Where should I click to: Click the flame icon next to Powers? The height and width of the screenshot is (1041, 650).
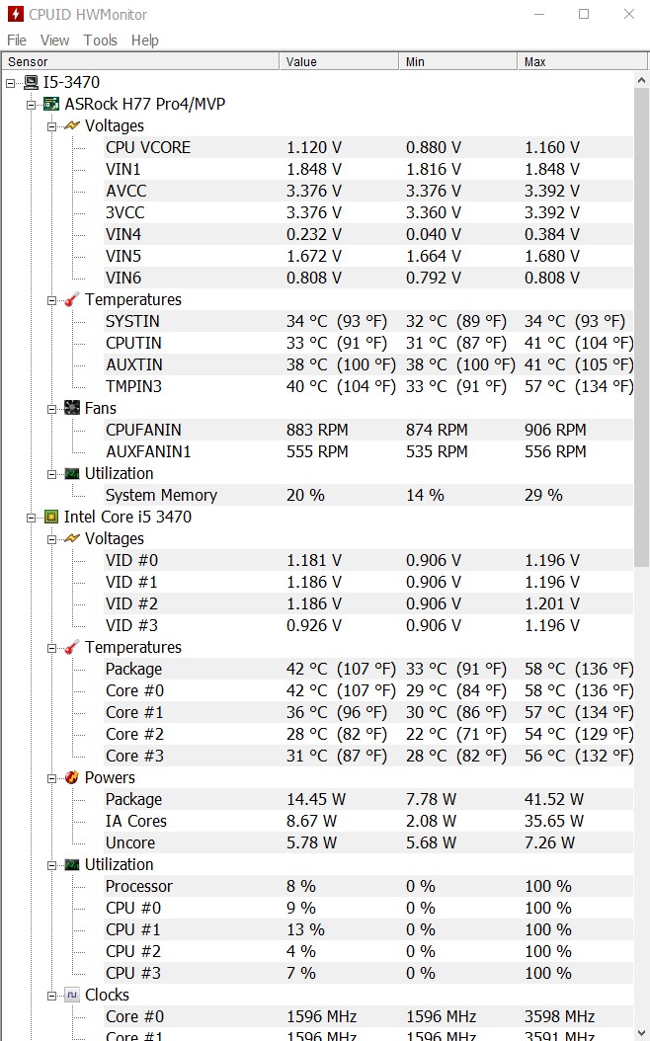72,777
